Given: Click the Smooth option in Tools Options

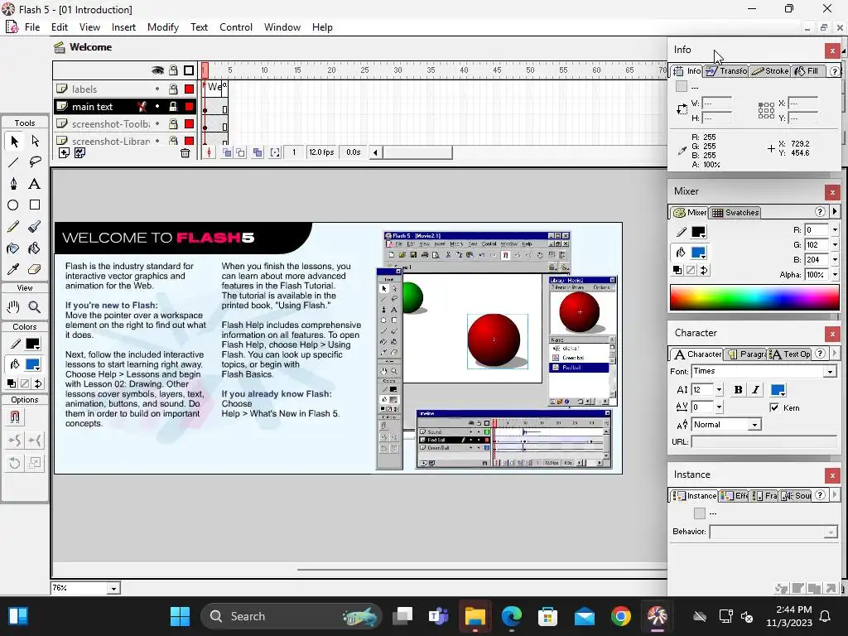Looking at the screenshot, I should click(x=15, y=441).
